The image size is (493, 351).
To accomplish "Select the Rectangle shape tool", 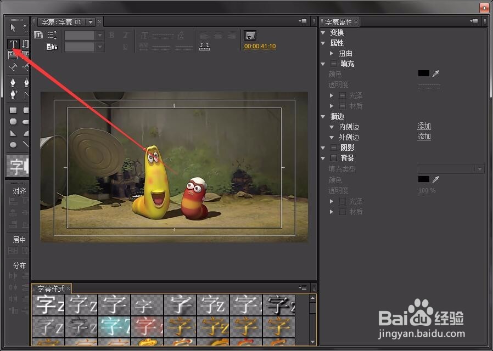I will [13, 110].
